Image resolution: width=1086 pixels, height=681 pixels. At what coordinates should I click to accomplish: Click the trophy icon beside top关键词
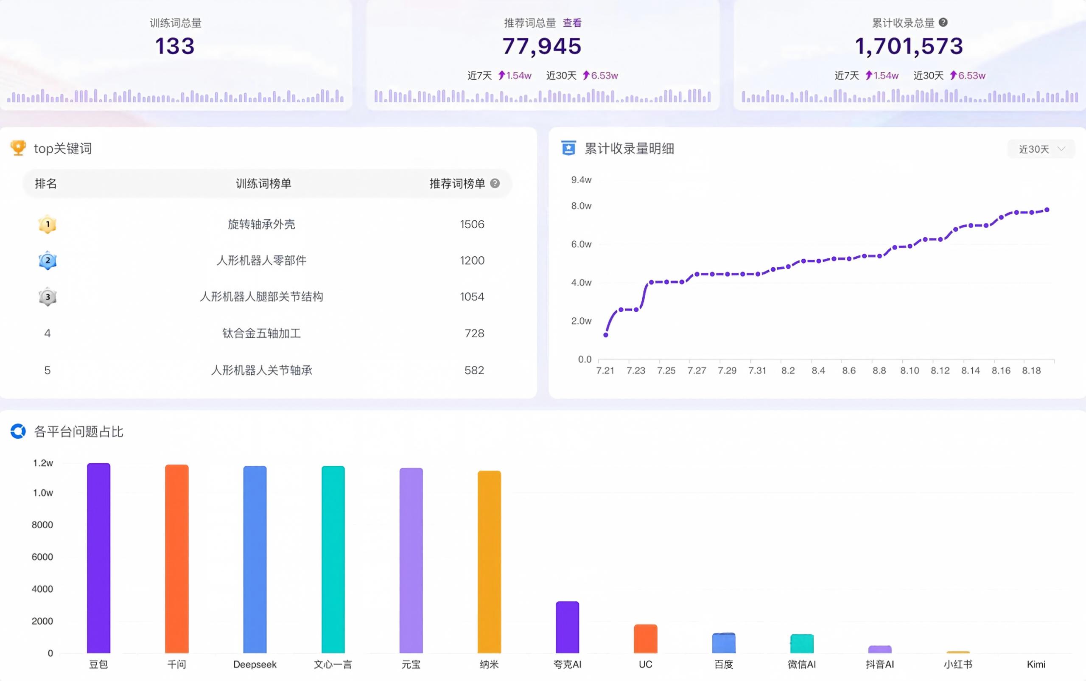click(18, 148)
